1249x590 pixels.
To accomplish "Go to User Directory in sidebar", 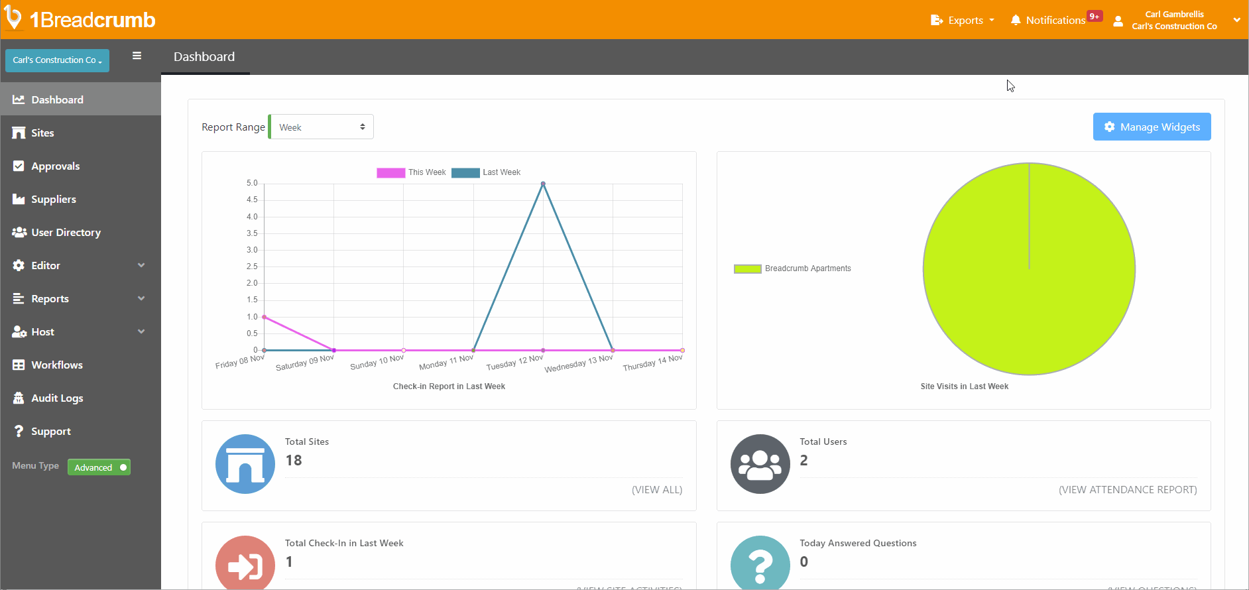I will tap(66, 232).
